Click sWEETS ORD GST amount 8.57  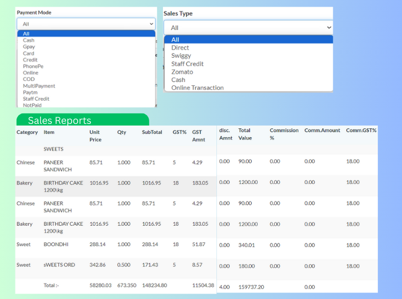click(x=197, y=265)
